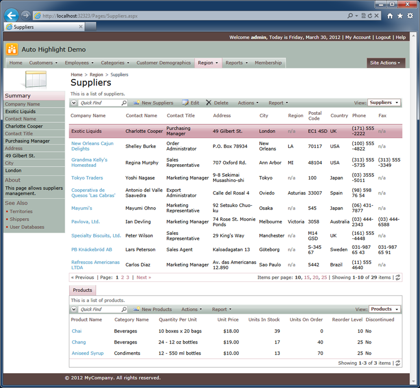Viewport: 420px width, 388px height.
Task: Open browser tools gear icon
Action: point(410,16)
